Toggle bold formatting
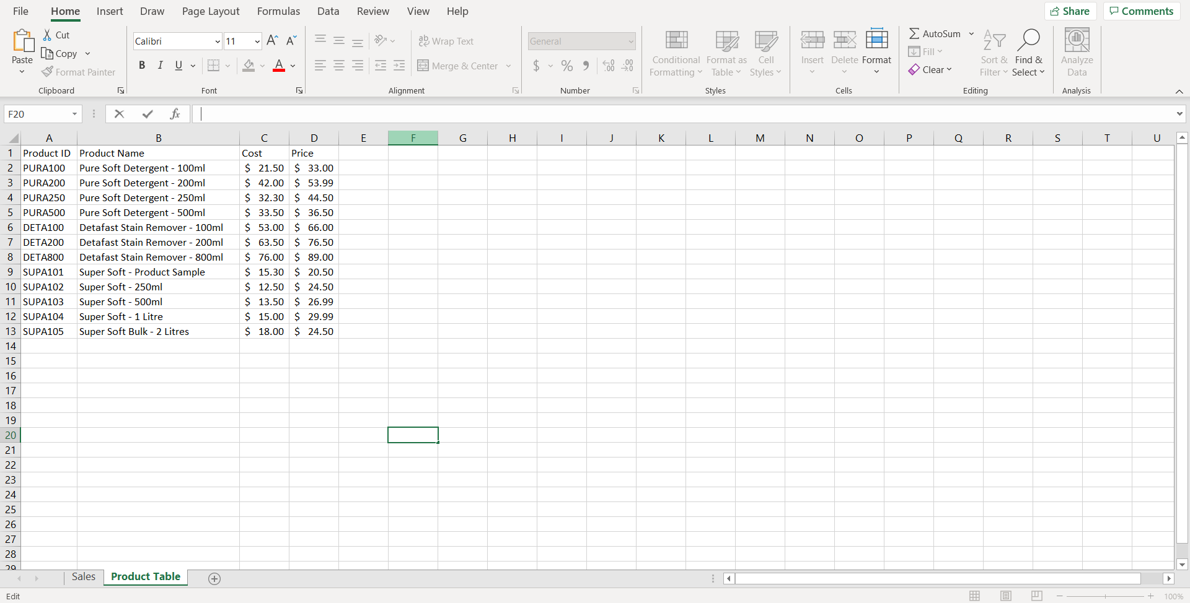This screenshot has width=1190, height=603. (x=142, y=65)
